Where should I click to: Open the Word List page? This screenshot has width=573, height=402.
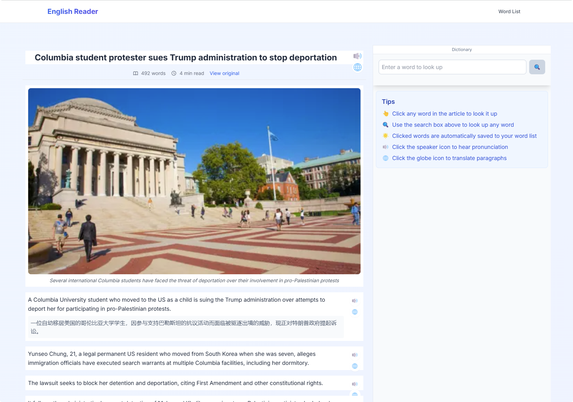509,11
